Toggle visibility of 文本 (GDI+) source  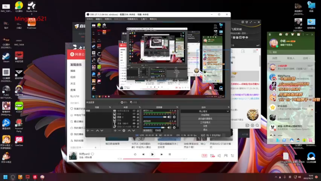pos(134,123)
